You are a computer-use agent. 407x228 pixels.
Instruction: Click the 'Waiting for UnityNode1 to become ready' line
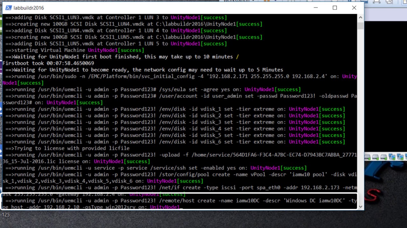[x=144, y=70]
